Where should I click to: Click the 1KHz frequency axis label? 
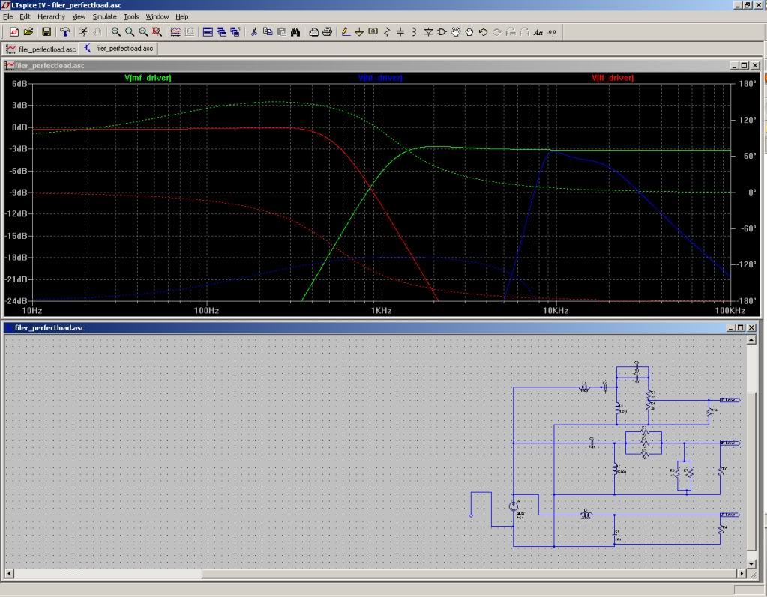[x=381, y=311]
